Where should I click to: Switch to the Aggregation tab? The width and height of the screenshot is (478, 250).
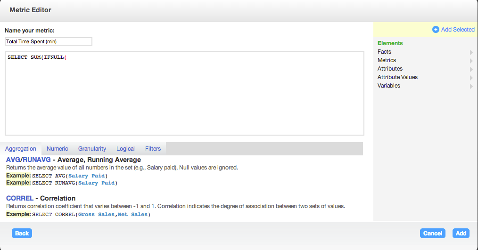tap(21, 149)
